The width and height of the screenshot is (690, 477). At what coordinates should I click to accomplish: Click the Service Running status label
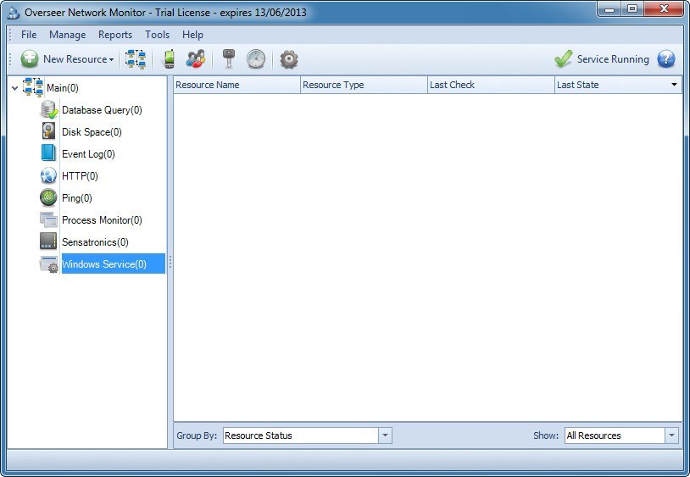[613, 59]
